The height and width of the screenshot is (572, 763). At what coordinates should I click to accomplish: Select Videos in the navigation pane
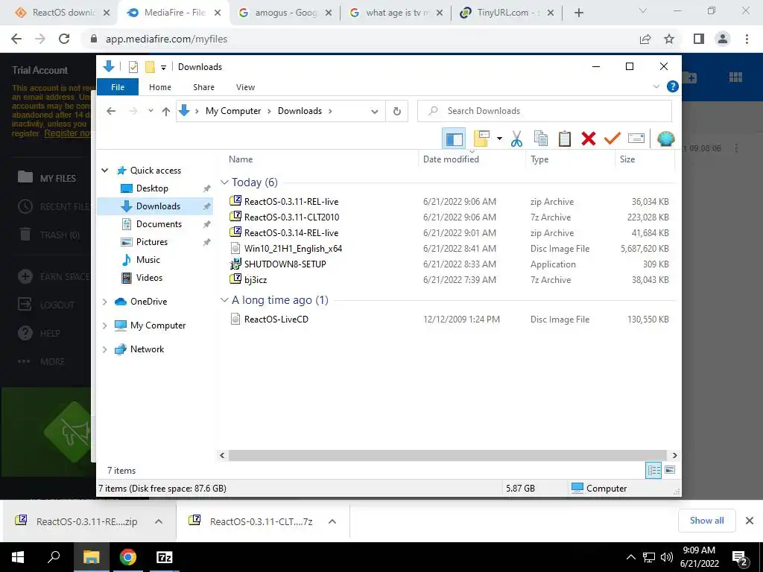pos(149,278)
